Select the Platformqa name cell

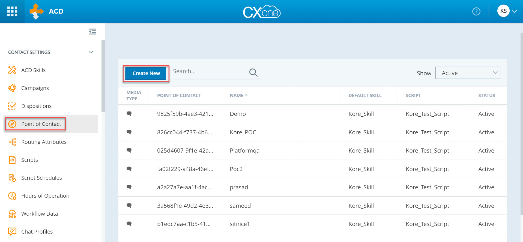[x=244, y=151]
